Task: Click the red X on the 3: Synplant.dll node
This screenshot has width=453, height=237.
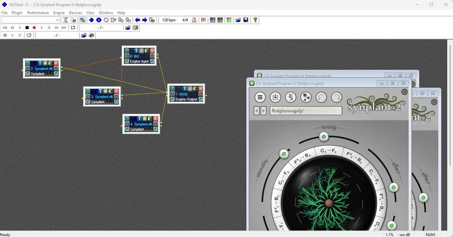Action: tap(116, 91)
